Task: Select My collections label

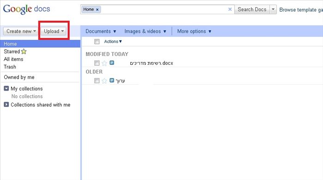Action: 27,89
